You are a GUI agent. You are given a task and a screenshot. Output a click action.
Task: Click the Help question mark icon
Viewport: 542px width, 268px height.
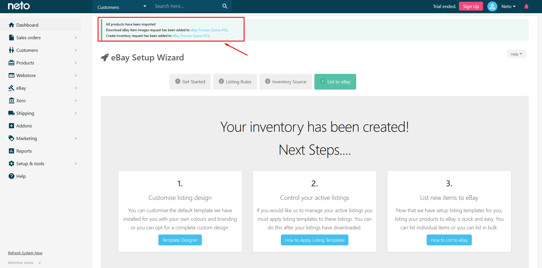click(x=11, y=176)
